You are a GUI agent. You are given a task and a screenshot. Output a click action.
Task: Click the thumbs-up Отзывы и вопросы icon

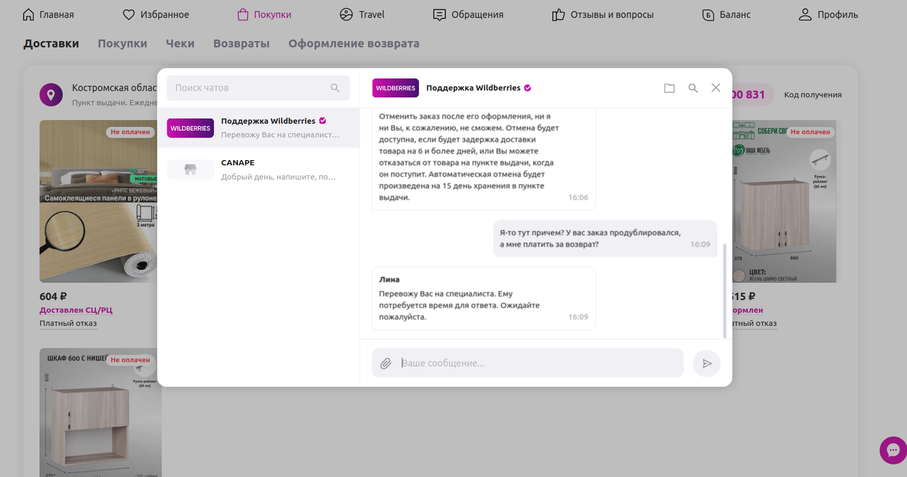[558, 15]
